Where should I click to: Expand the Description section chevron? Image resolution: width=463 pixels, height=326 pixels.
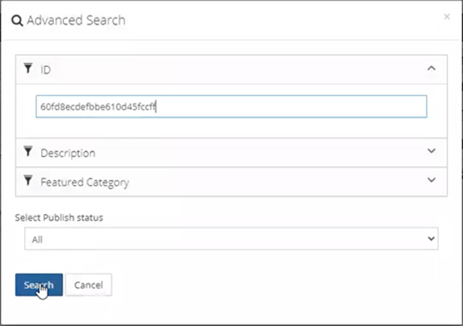pos(431,151)
